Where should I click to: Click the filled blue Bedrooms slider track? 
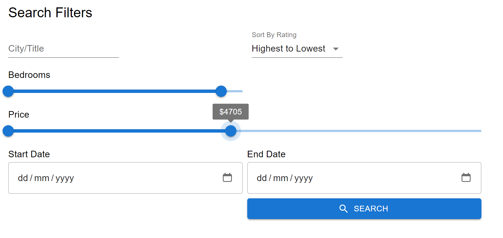point(114,91)
